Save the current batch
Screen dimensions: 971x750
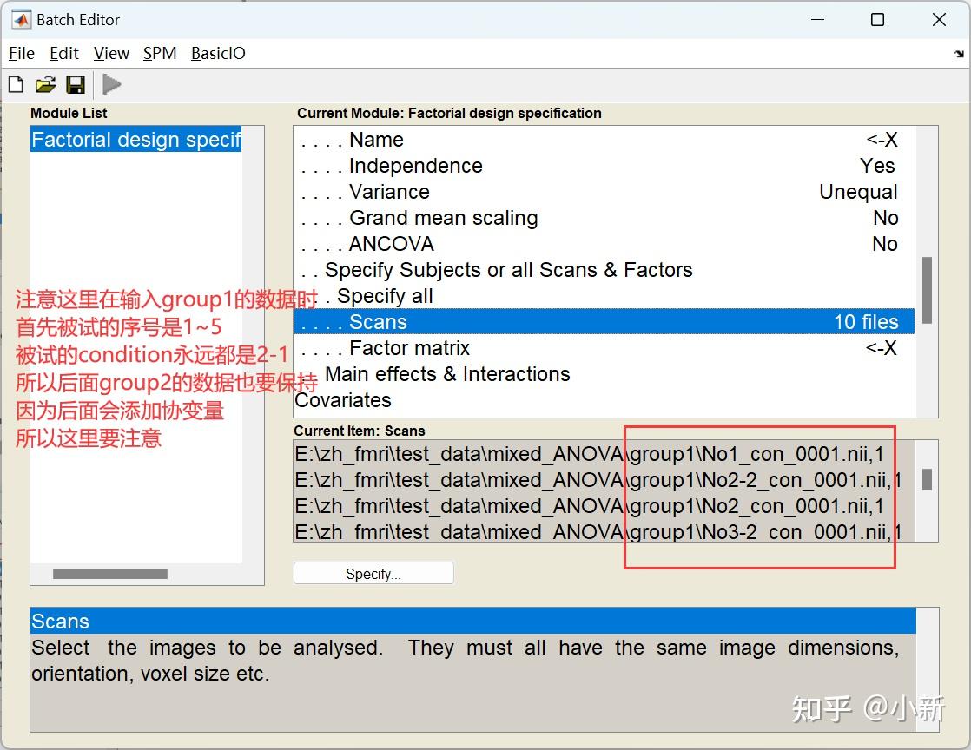tap(76, 83)
